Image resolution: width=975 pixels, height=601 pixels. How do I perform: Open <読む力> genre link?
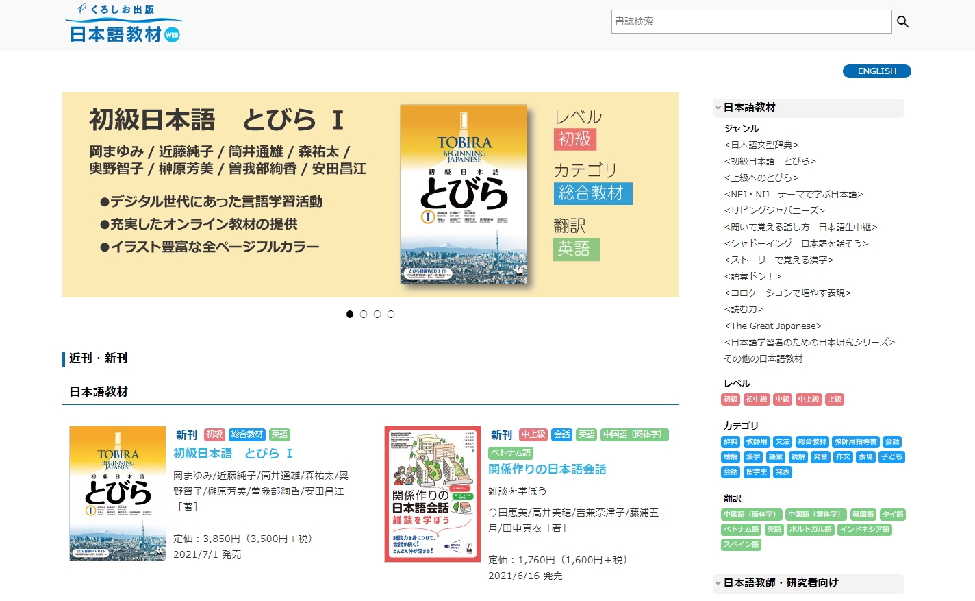tap(744, 310)
